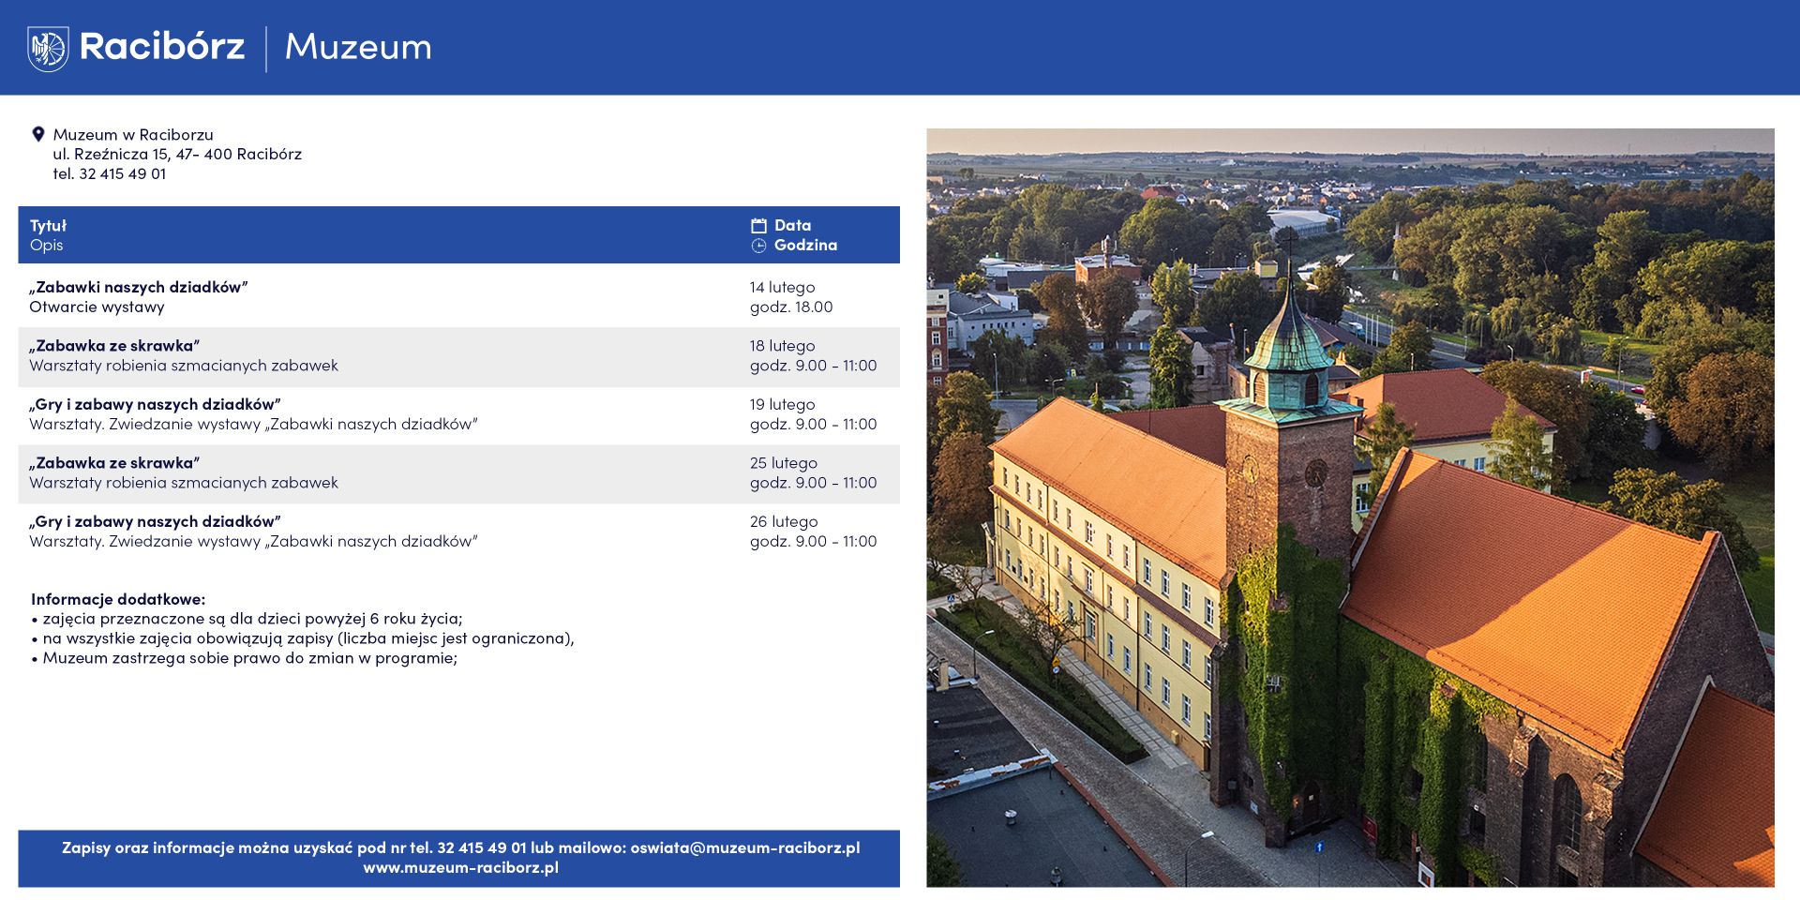Click the Muzeum header label
The height and width of the screenshot is (900, 1800).
tap(358, 47)
